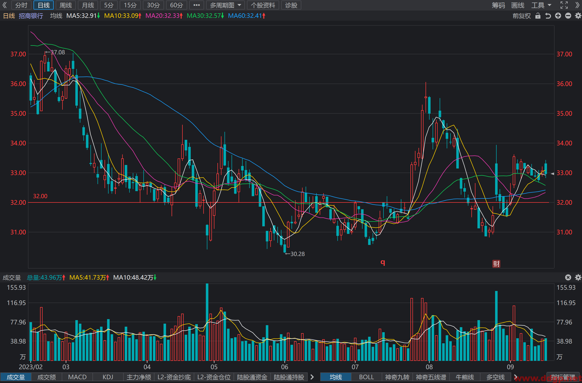This screenshot has width=582, height=383.
Task: Open the 前复权 adjustment selector
Action: point(522,16)
